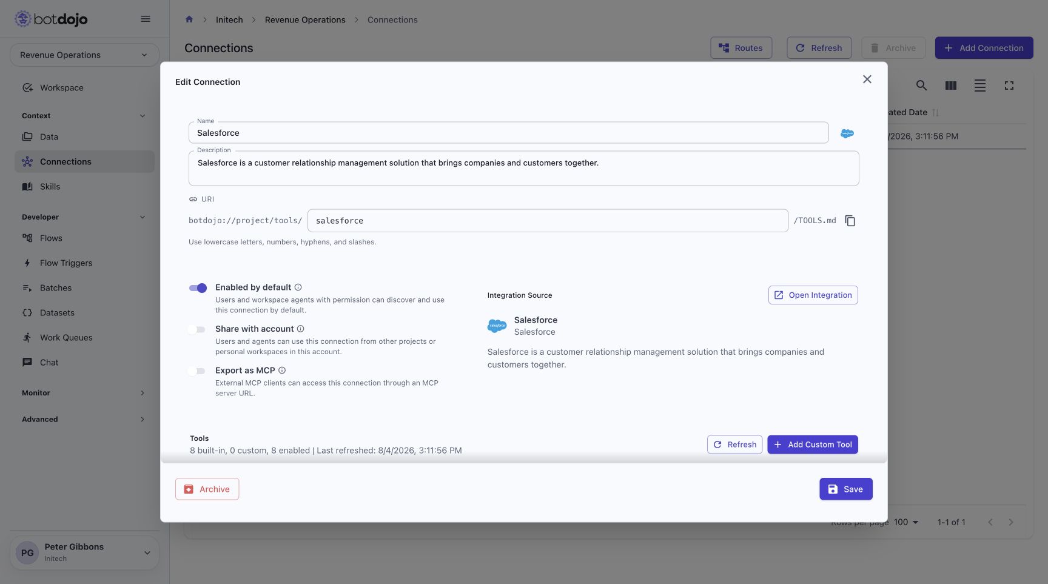Open Flows in the sidebar

(84, 238)
